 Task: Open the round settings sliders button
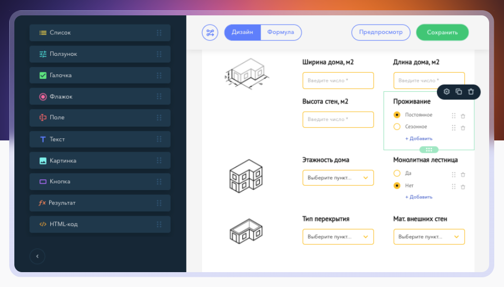click(210, 32)
